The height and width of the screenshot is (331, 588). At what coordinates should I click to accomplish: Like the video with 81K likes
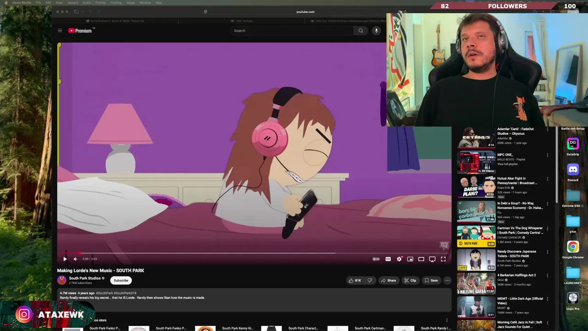point(355,280)
